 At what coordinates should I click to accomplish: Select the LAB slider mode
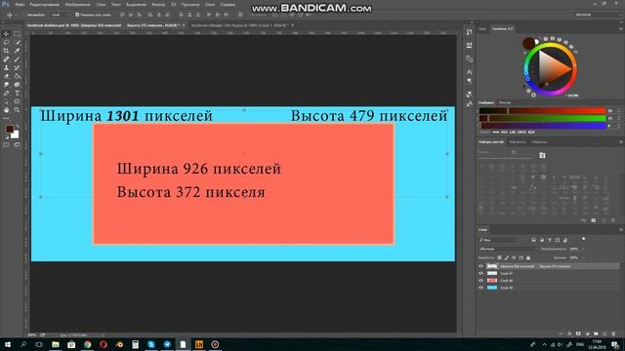[513, 132]
